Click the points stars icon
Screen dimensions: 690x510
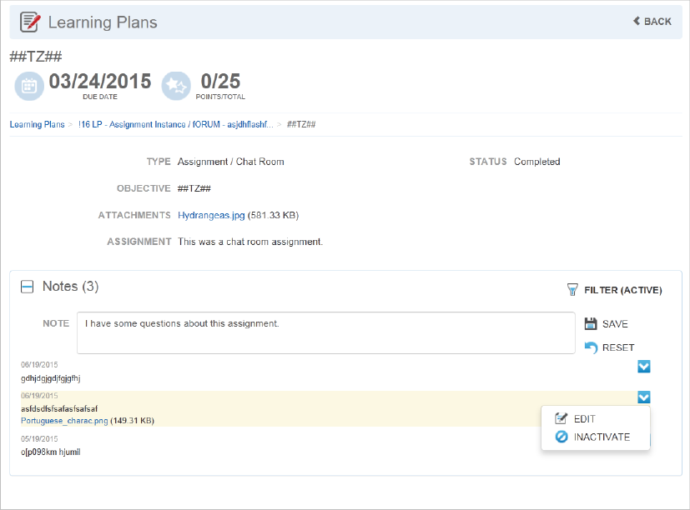coord(176,86)
